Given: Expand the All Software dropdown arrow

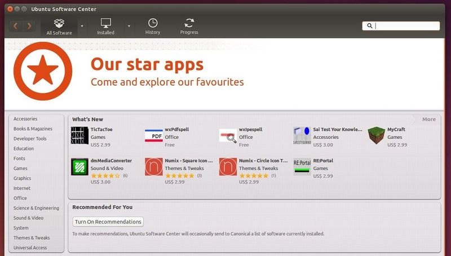Looking at the screenshot, I should coord(82,26).
